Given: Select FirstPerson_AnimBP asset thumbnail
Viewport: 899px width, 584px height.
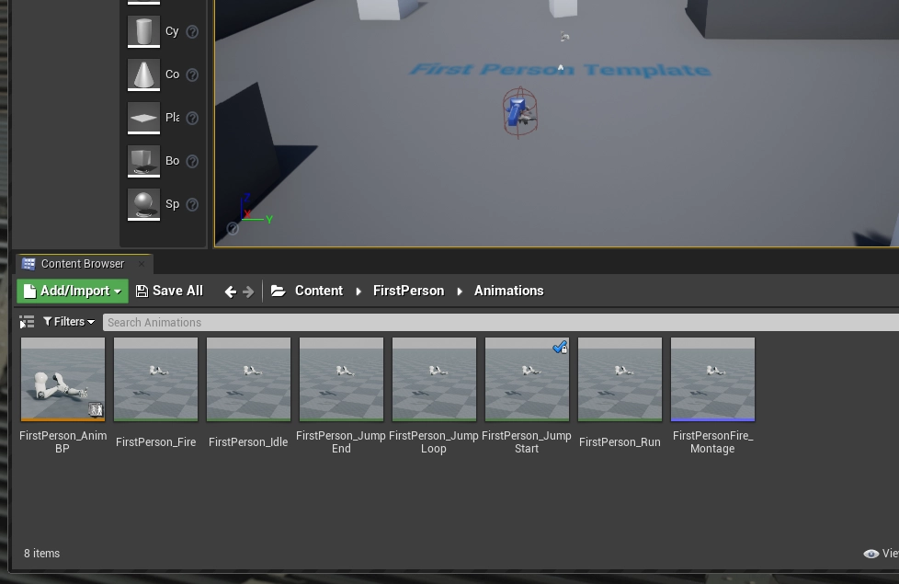Looking at the screenshot, I should coord(63,379).
